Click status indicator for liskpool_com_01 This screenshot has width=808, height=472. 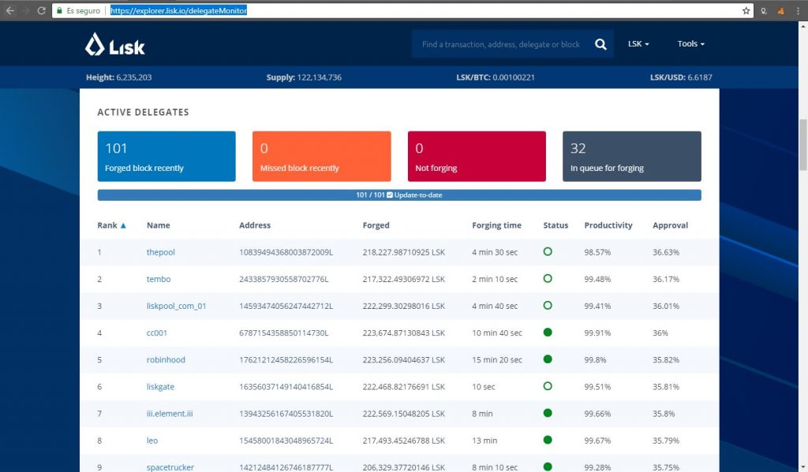tap(548, 305)
